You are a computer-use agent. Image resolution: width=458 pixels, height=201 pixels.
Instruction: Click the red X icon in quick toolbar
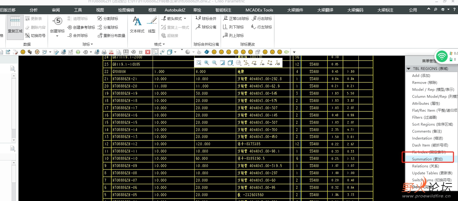148,52
